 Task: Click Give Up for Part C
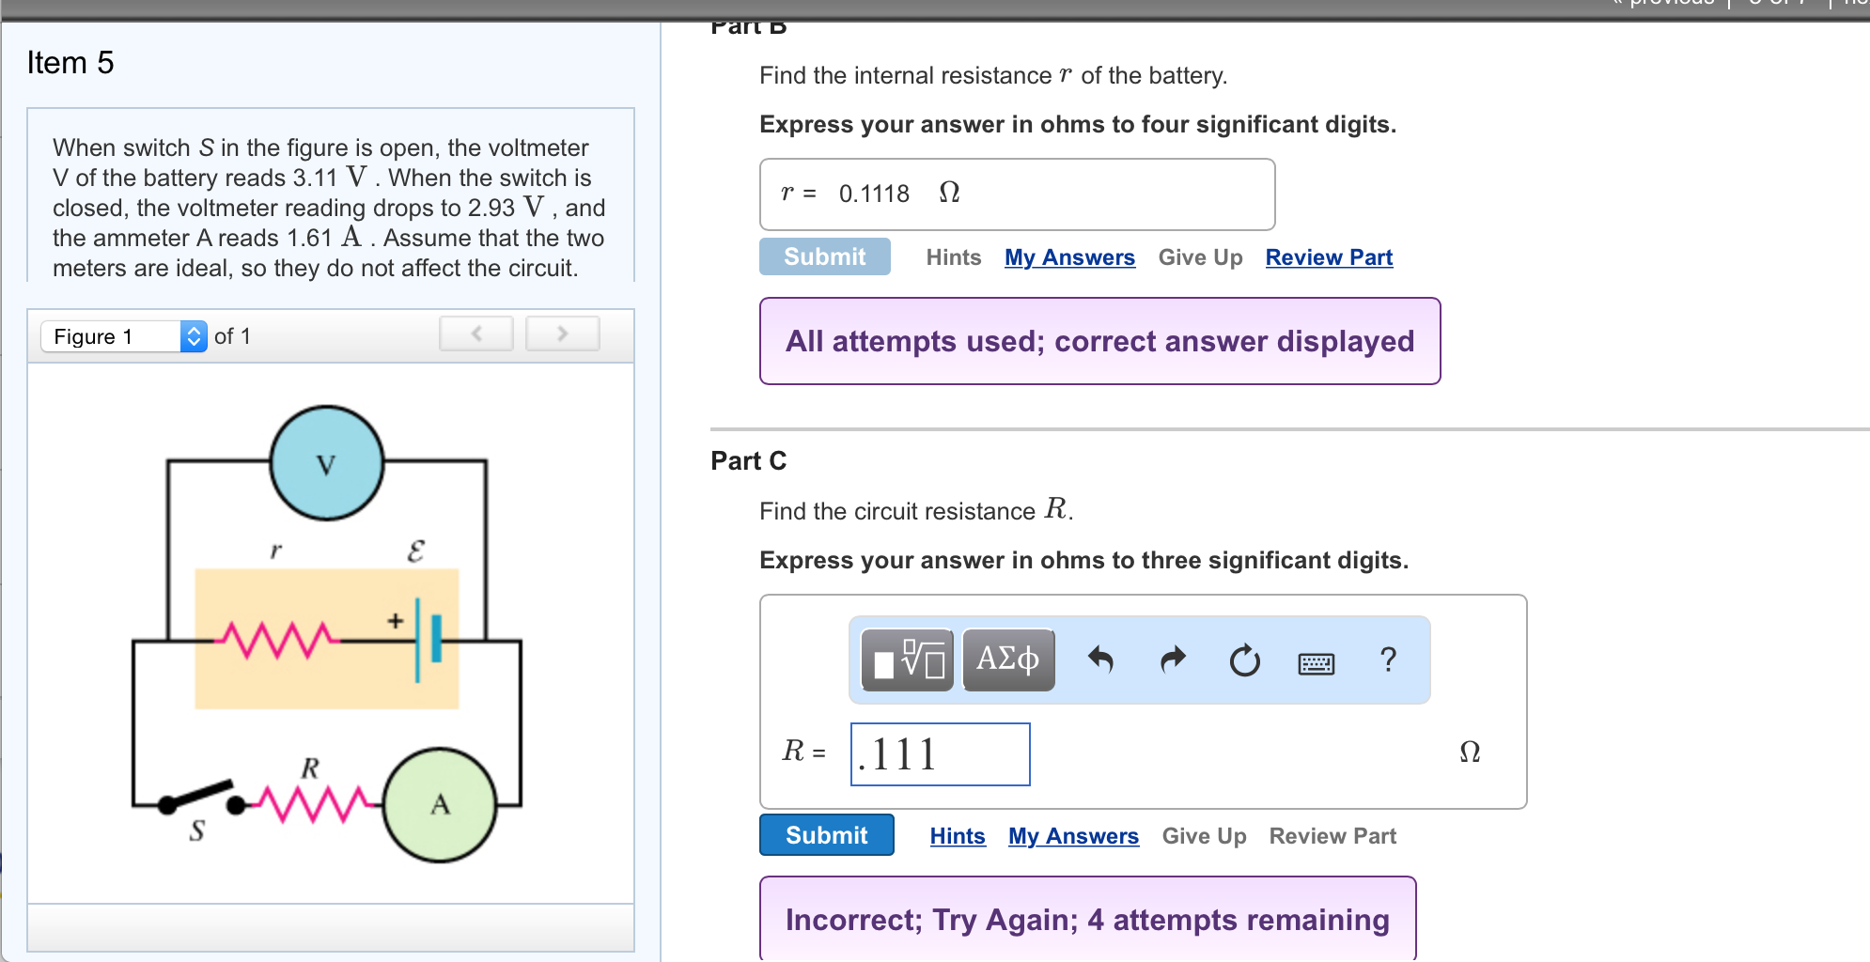[1204, 836]
